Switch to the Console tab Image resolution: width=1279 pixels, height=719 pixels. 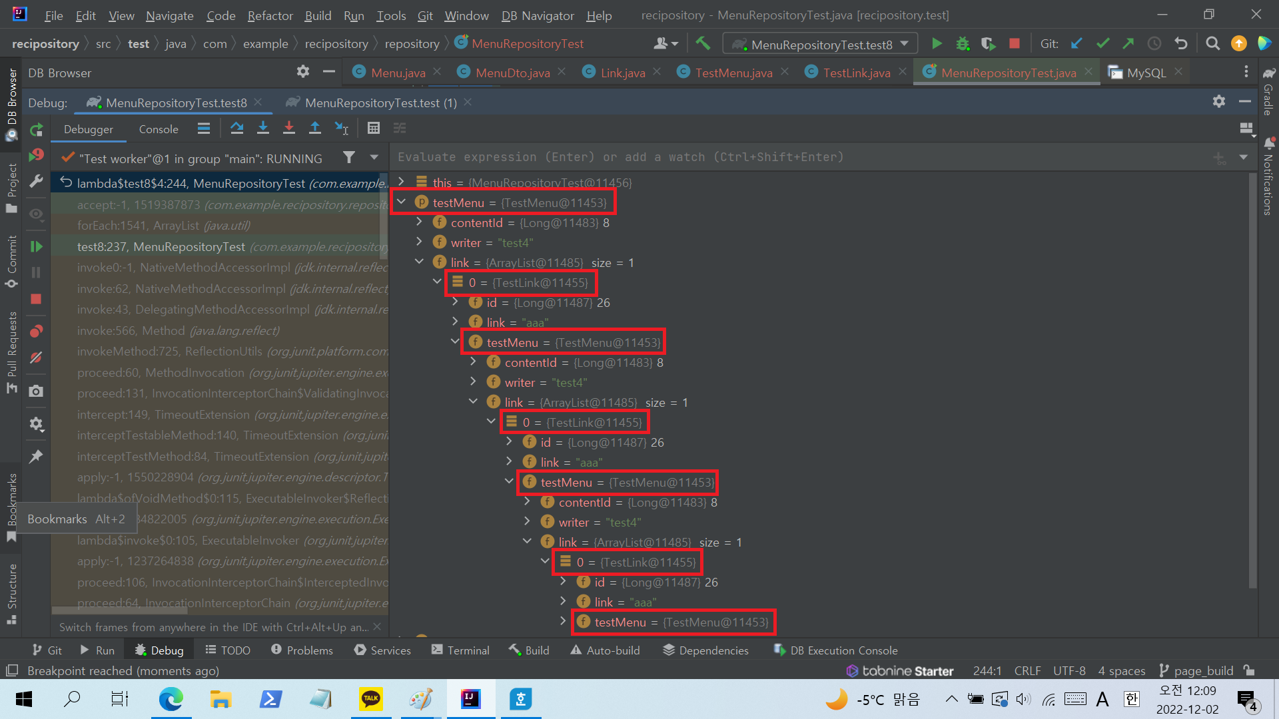(x=159, y=129)
